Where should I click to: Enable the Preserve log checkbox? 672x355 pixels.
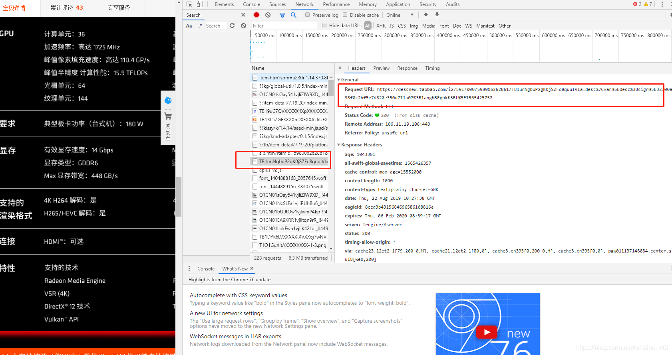[307, 15]
